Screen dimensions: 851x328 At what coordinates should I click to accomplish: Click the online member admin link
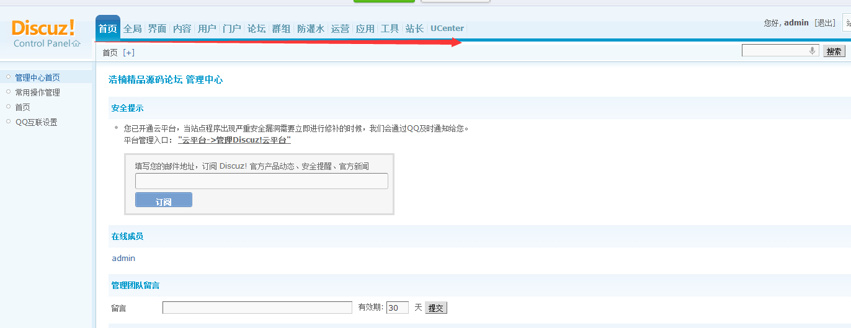click(123, 259)
